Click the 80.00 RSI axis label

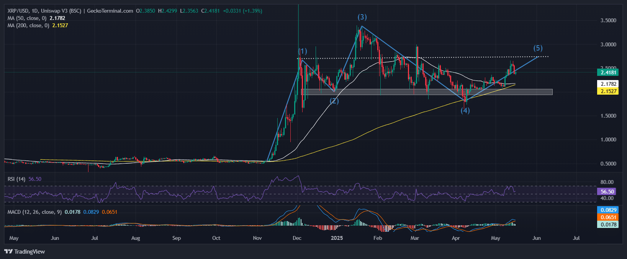click(607, 182)
